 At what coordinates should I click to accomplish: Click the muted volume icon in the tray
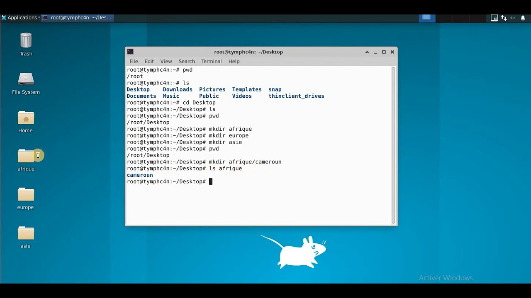pyautogui.click(x=513, y=18)
